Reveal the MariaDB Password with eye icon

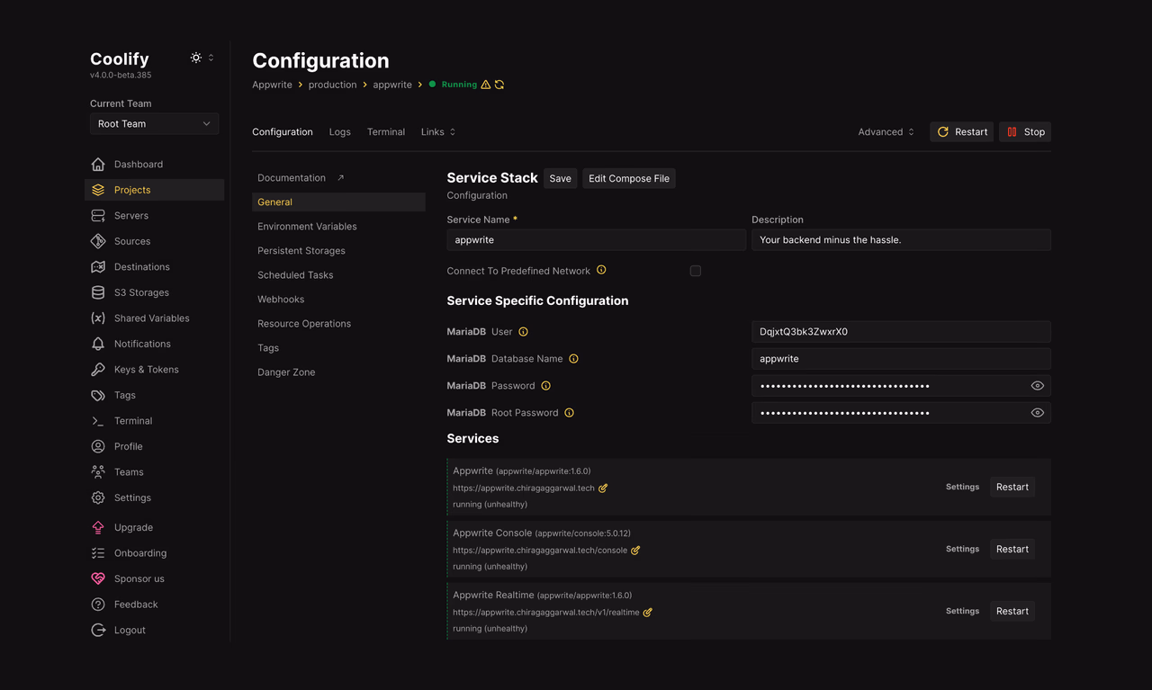(x=1038, y=386)
